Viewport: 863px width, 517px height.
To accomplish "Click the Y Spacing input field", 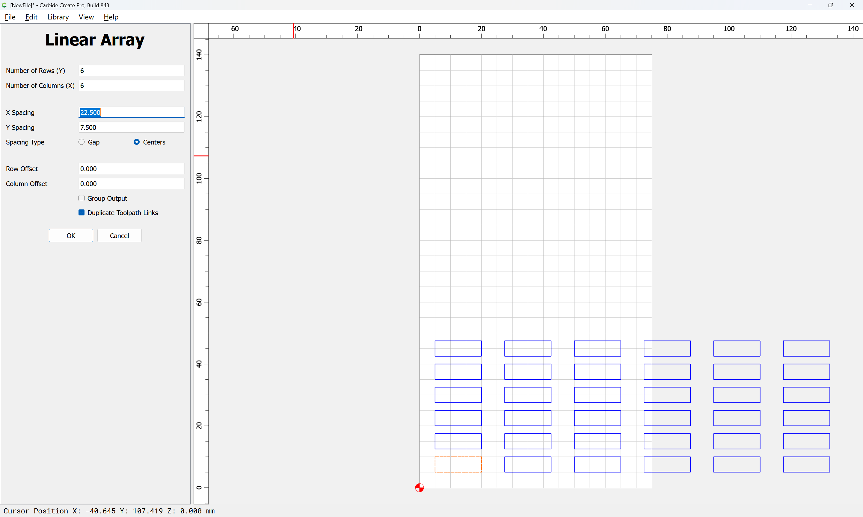I will [132, 127].
